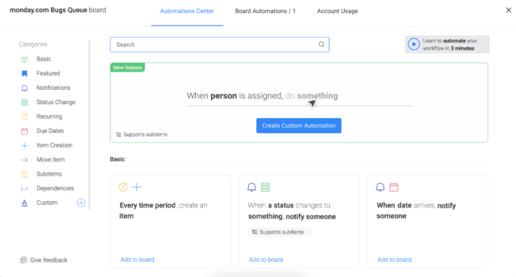
Task: Select the Due Dates category
Action: pos(50,131)
